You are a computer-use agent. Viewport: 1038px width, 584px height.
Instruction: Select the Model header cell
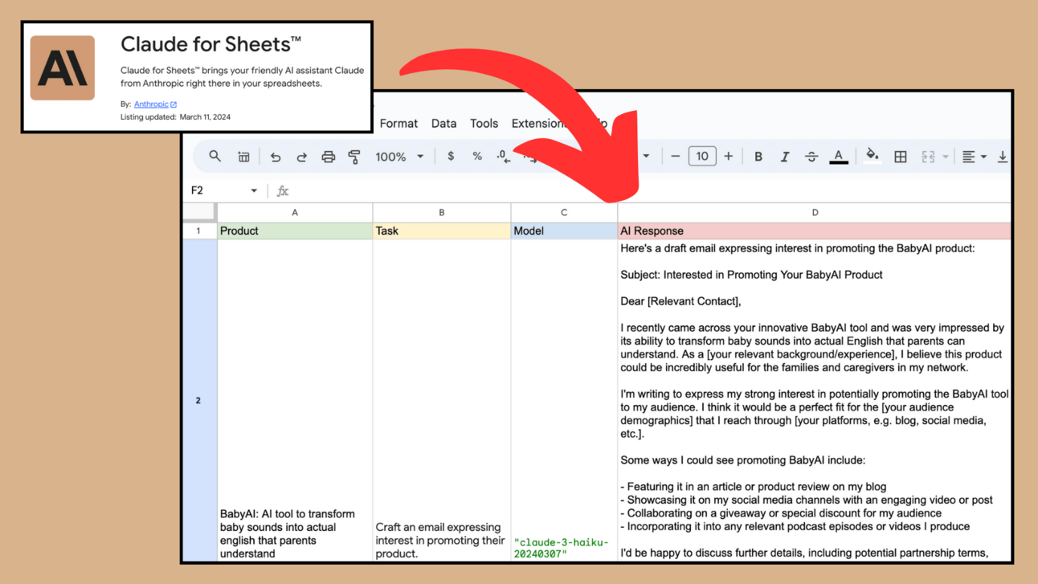pos(564,231)
